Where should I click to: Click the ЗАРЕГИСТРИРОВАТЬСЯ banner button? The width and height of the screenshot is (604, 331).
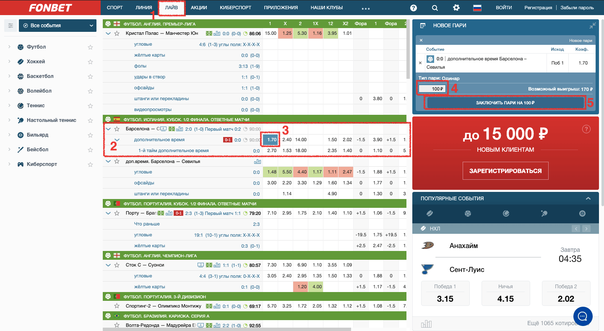point(505,171)
